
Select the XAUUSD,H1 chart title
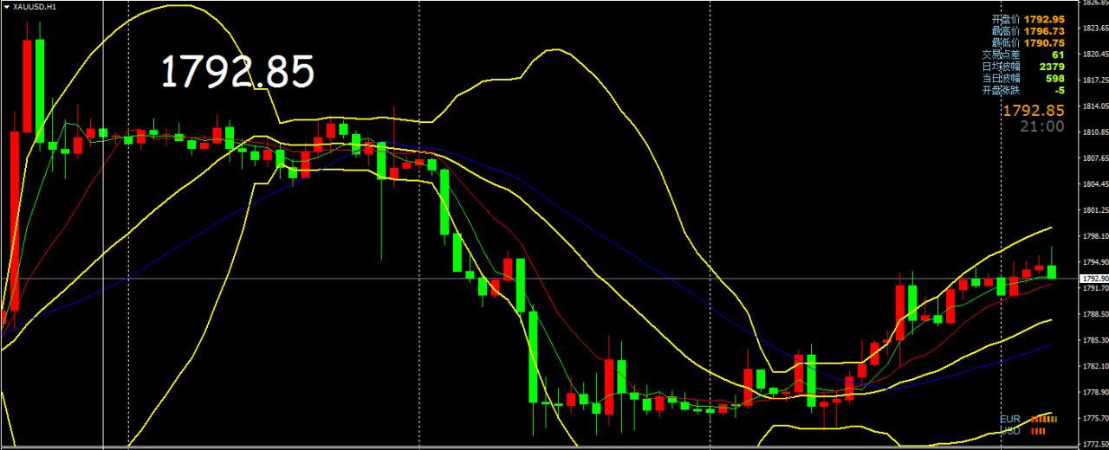tap(36, 6)
